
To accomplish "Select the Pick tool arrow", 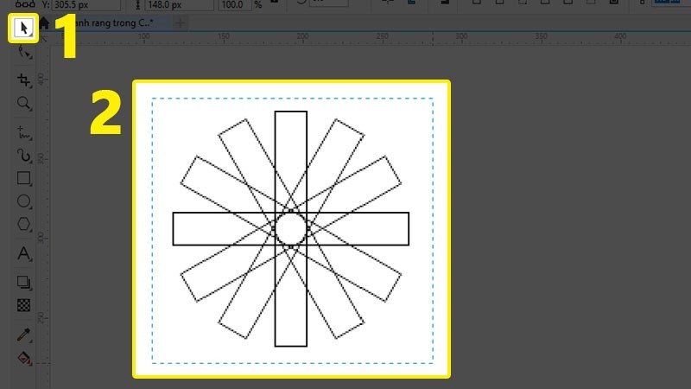I will coord(23,29).
